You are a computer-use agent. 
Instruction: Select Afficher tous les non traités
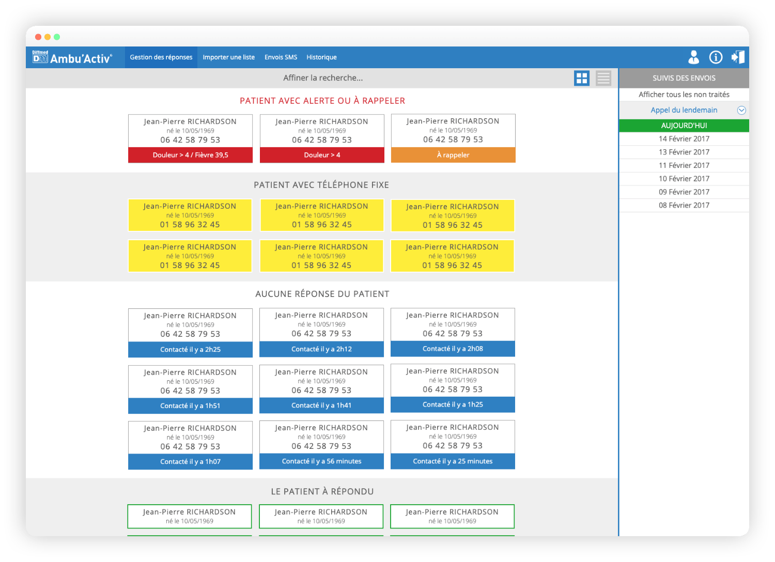pyautogui.click(x=684, y=95)
